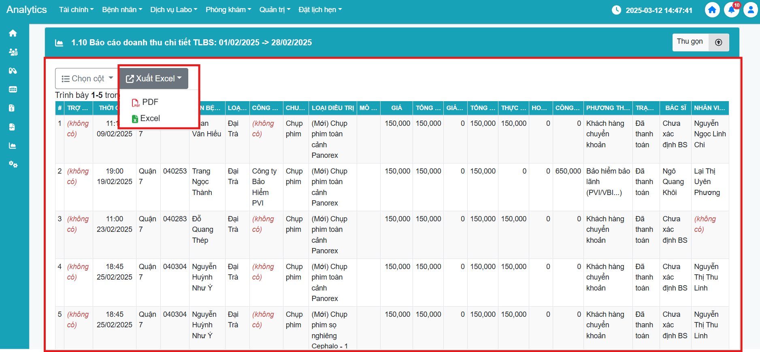Open the teeth chart sidebar icon
Image resolution: width=760 pixels, height=352 pixels.
tap(13, 89)
